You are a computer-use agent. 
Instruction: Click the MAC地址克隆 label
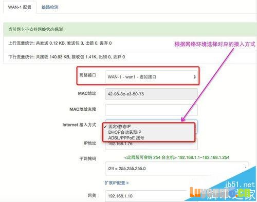pyautogui.click(x=83, y=109)
